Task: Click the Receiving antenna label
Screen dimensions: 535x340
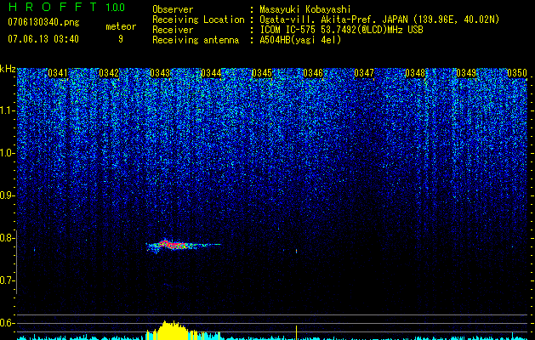Action: 196,40
